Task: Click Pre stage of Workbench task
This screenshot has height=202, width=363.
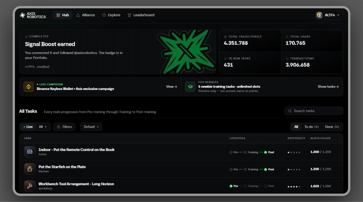Action: pyautogui.click(x=234, y=186)
